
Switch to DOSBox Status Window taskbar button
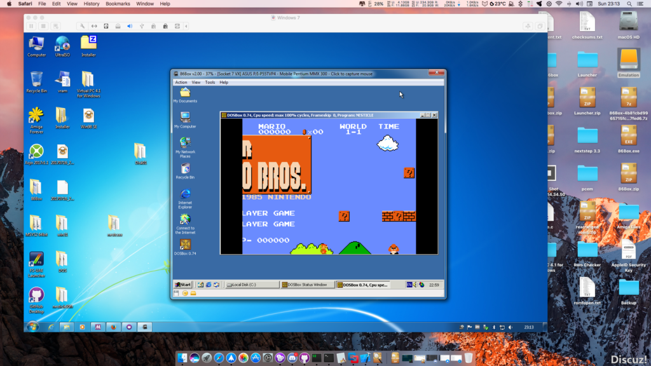[x=306, y=285]
